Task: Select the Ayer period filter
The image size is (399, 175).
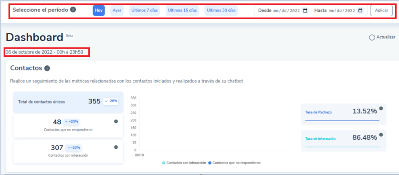Action: (x=117, y=10)
